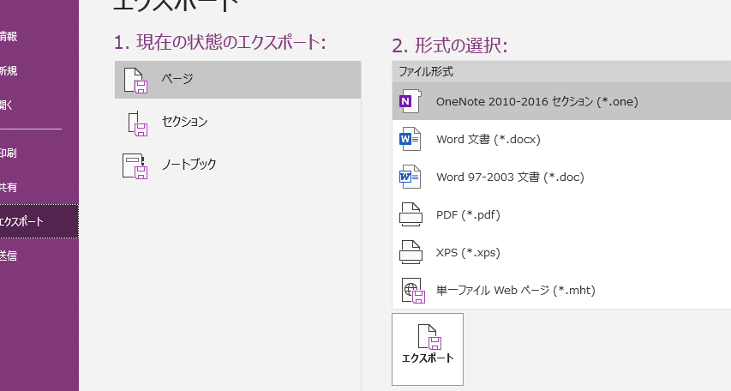Screen dimensions: 731x391
Task: Click the PDF format printer icon
Action: (x=411, y=214)
